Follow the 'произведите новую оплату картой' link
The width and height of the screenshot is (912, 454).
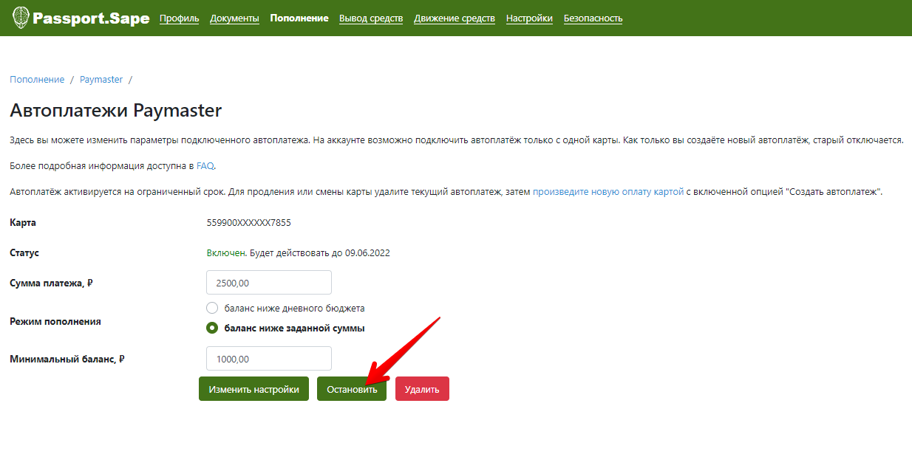coord(608,192)
